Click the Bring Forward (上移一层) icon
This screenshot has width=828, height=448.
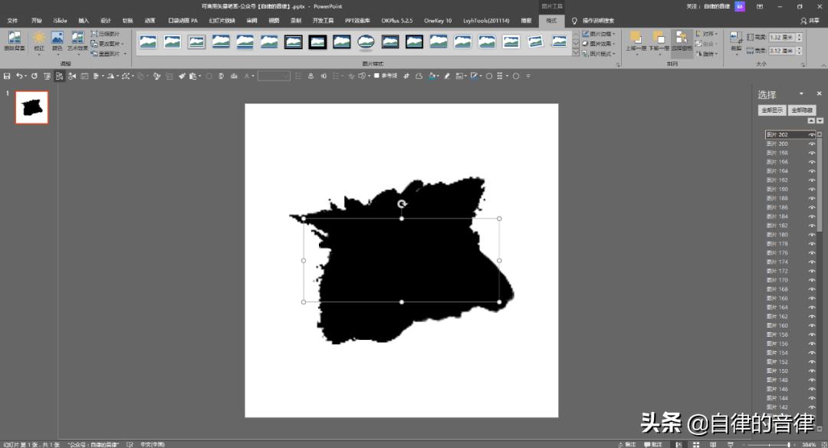click(x=635, y=38)
